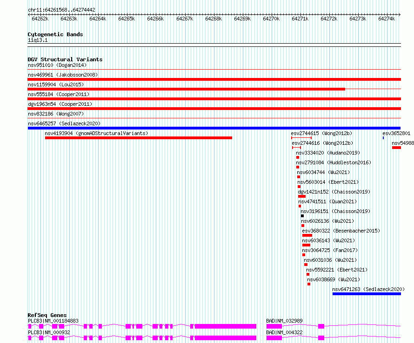
Task: Open nsv3334020 (Audano2019) label
Action: pyautogui.click(x=328, y=153)
